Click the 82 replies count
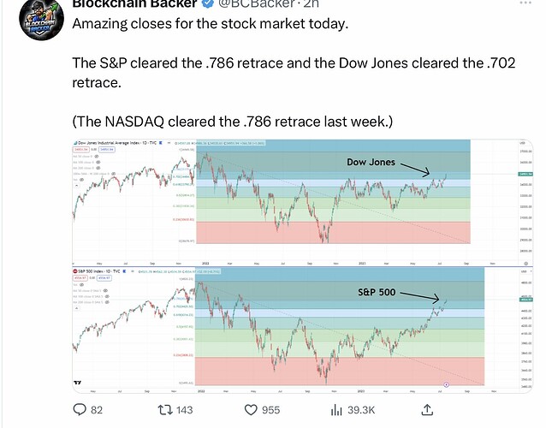This screenshot has width=546, height=428. tap(97, 410)
